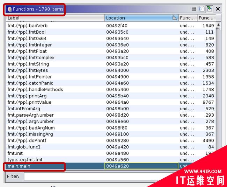The width and height of the screenshot is (227, 187).
Task: Click the blue C document icon
Action: point(202,9)
